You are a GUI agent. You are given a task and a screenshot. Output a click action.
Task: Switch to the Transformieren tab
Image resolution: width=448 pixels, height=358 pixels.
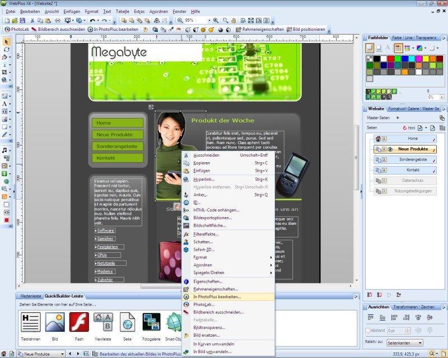coord(405,307)
